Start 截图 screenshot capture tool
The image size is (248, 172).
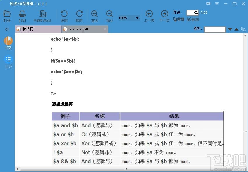click(193, 19)
